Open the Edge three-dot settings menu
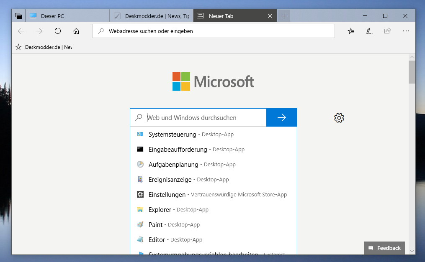This screenshot has width=425, height=262. 406,31
